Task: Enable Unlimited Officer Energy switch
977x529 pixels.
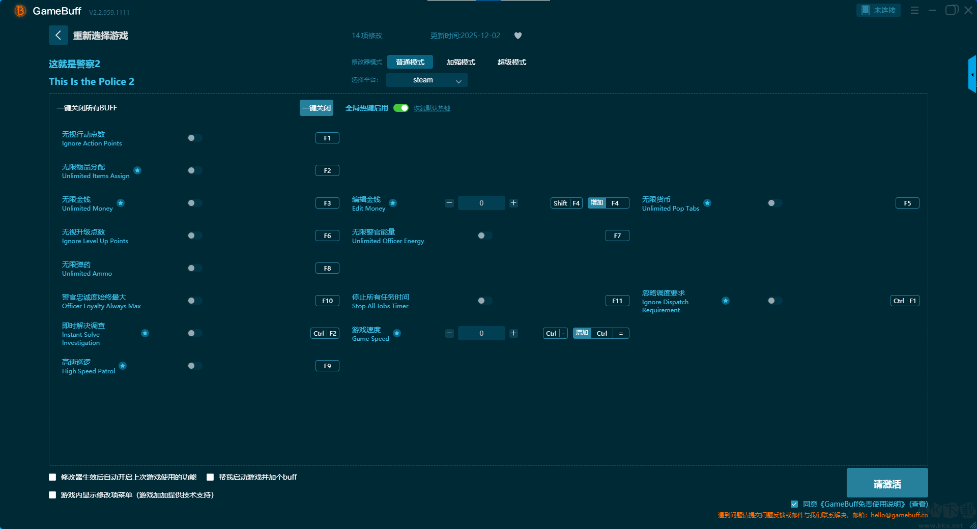Action: click(484, 236)
